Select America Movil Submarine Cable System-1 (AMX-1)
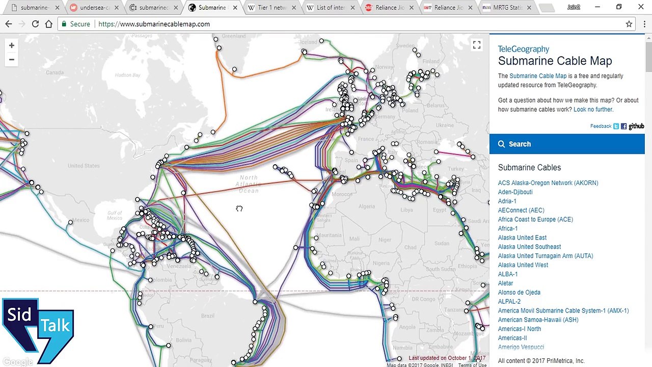The width and height of the screenshot is (652, 367). point(563,311)
